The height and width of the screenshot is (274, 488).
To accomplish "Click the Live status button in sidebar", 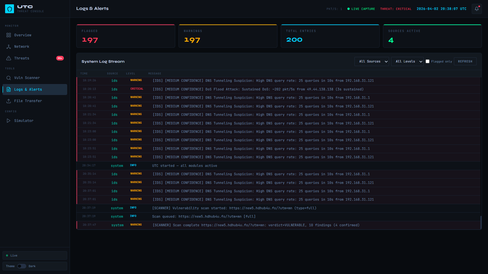I will (35, 255).
